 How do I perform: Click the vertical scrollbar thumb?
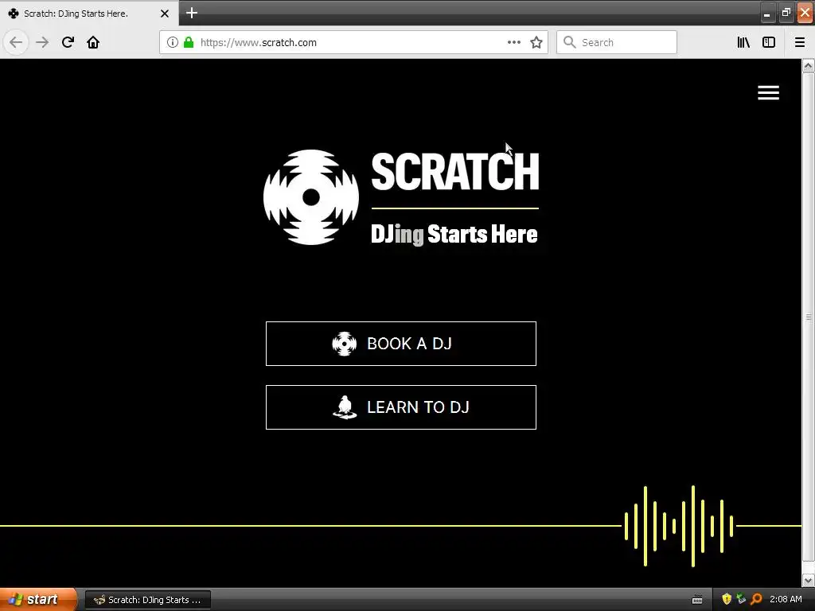click(809, 317)
